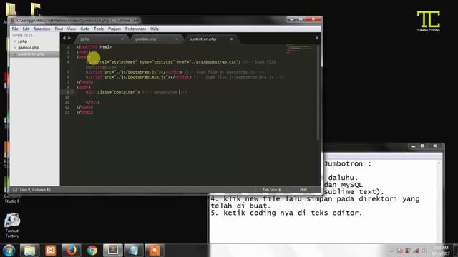Open gambar.php in the sidebar

(29, 48)
